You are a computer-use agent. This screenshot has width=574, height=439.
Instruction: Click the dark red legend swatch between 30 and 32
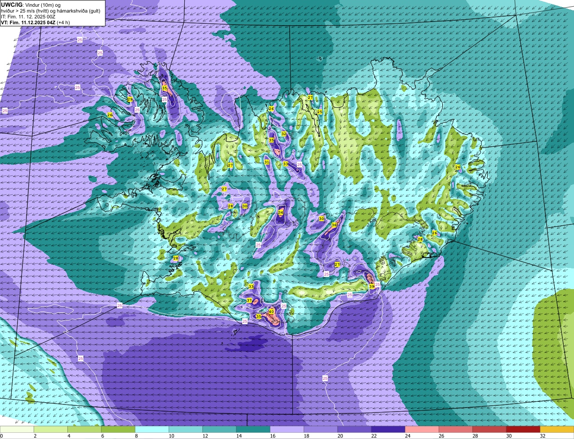pyautogui.click(x=523, y=429)
